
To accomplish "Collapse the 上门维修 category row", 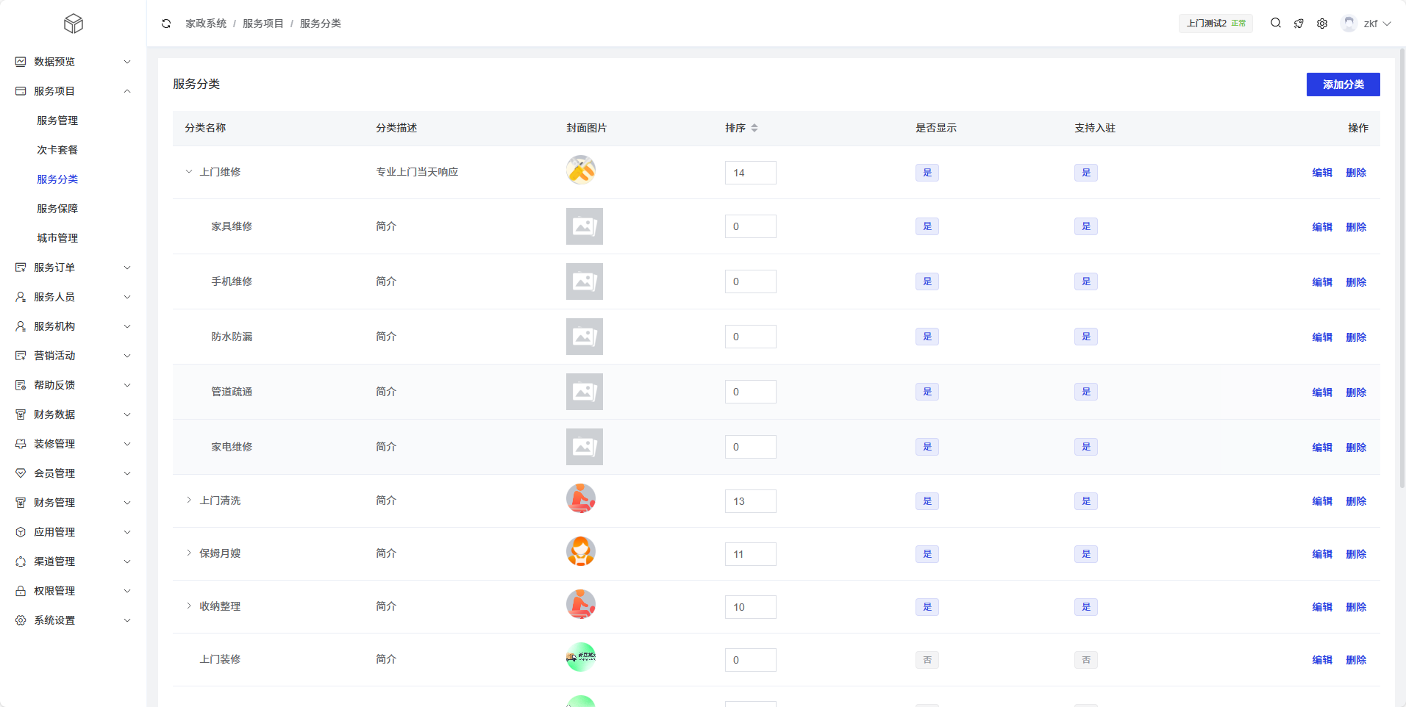I will (x=189, y=172).
